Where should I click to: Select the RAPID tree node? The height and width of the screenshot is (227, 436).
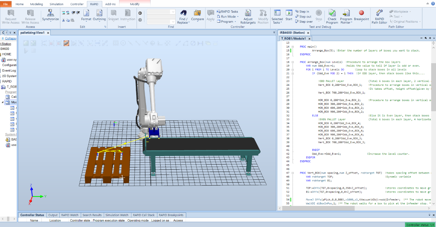pos(7,81)
